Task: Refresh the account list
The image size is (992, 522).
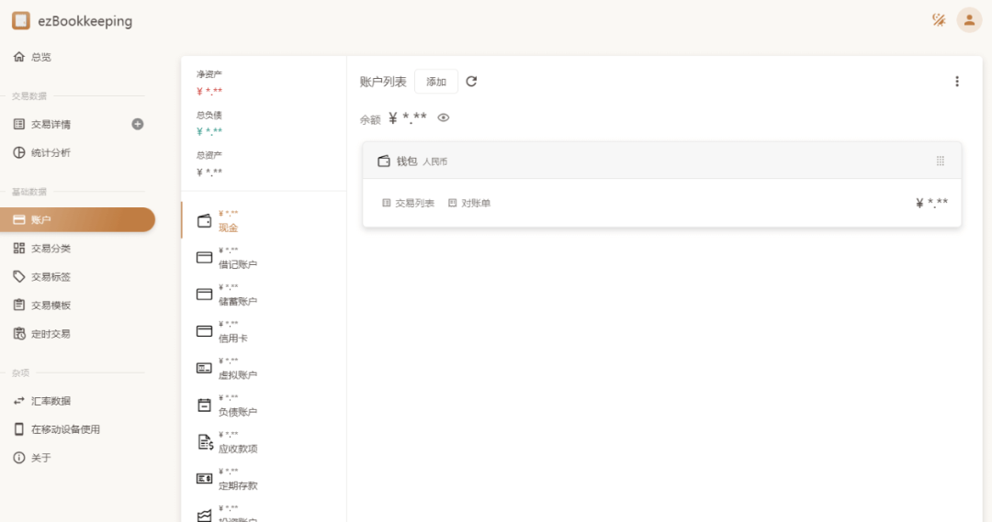Action: click(471, 82)
